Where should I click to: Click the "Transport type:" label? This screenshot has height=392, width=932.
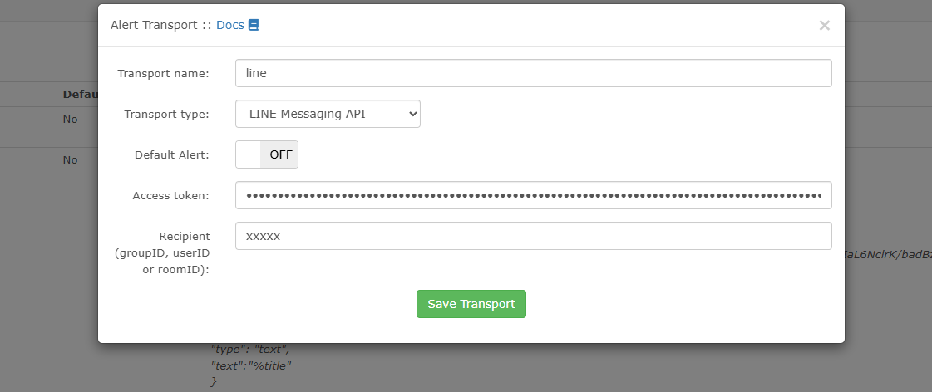(166, 114)
